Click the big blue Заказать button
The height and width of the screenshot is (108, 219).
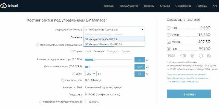click(x=189, y=94)
